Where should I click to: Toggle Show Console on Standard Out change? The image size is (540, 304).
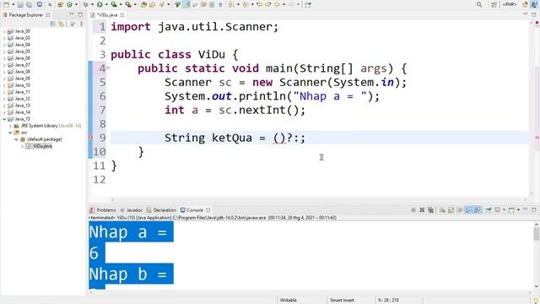[468, 210]
